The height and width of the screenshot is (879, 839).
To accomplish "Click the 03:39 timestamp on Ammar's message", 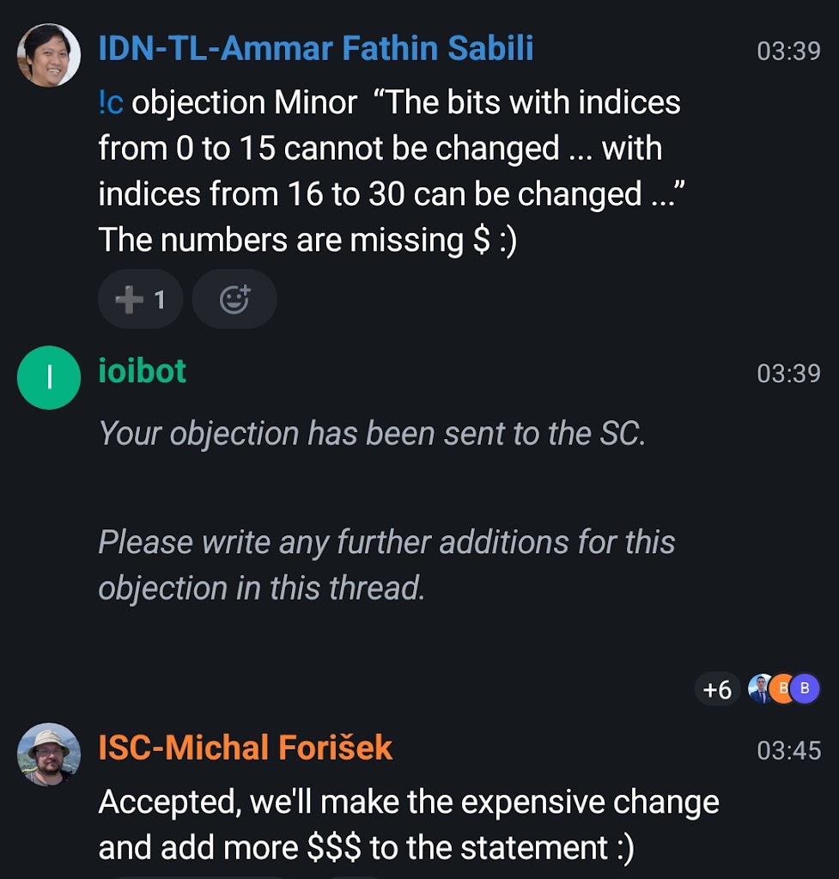I will pos(788,51).
